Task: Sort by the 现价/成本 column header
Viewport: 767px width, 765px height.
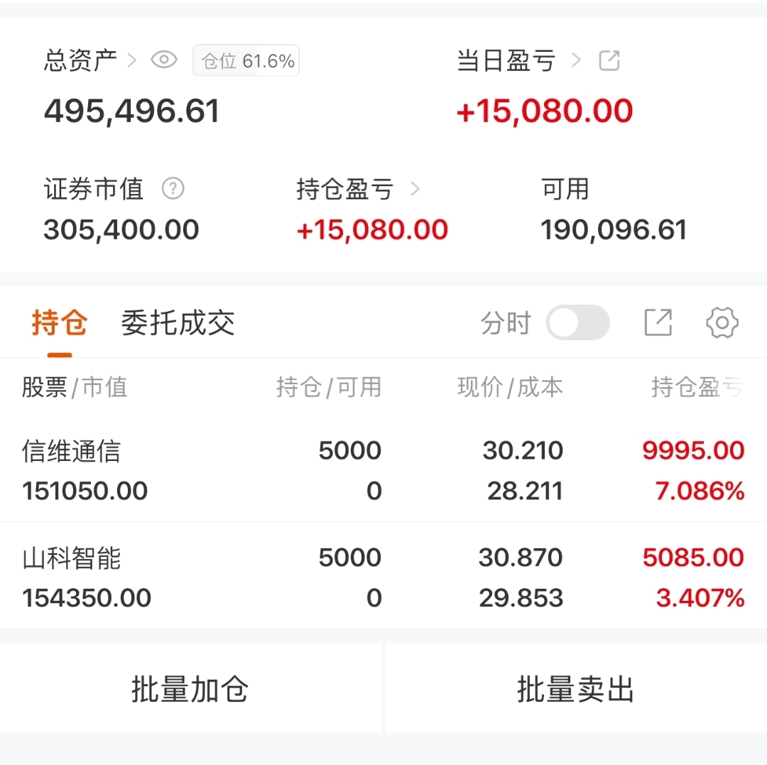Action: click(x=510, y=387)
